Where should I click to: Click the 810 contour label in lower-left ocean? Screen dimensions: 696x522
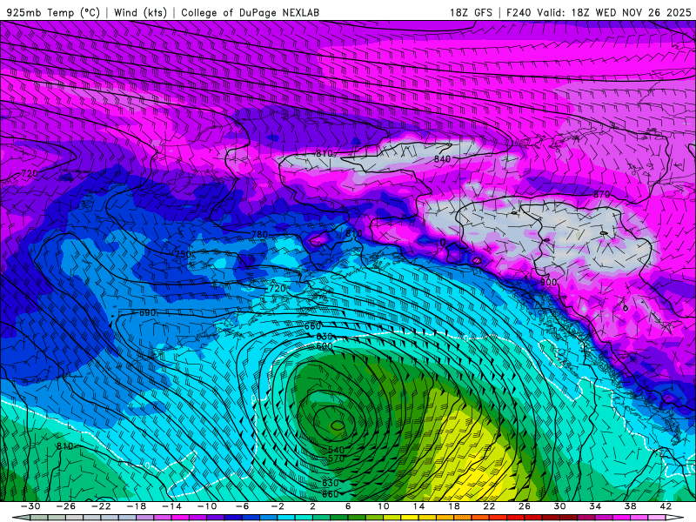pyautogui.click(x=64, y=446)
